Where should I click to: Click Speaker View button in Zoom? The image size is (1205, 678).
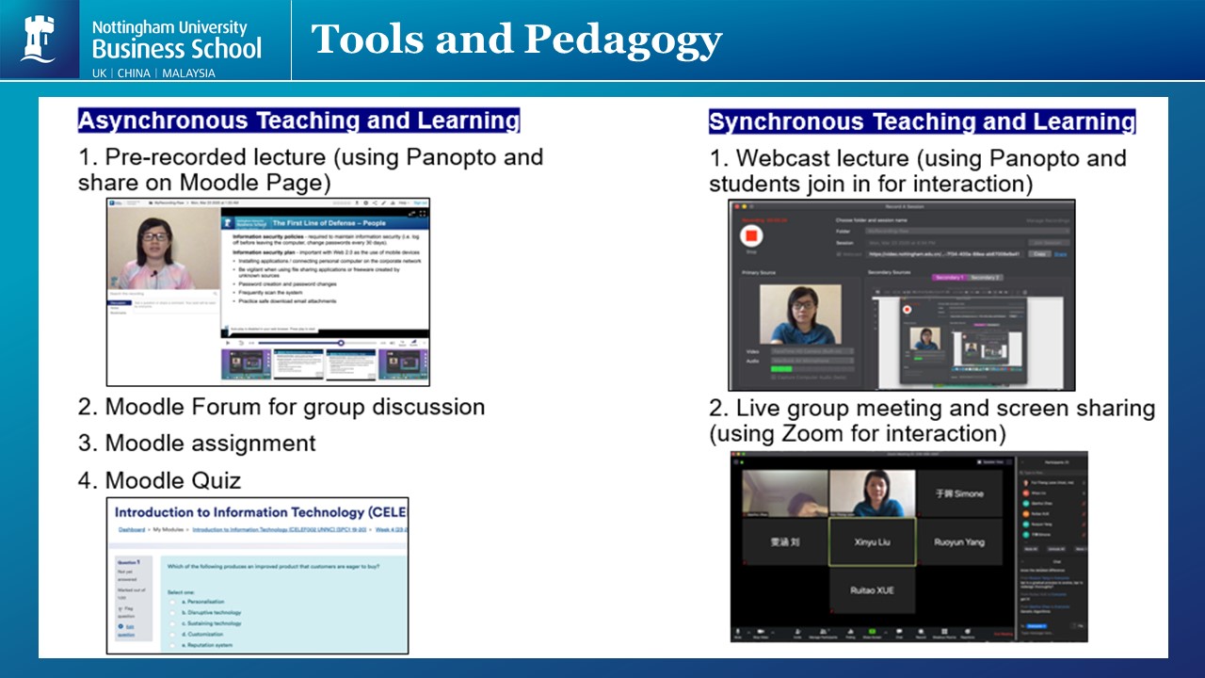tap(991, 462)
